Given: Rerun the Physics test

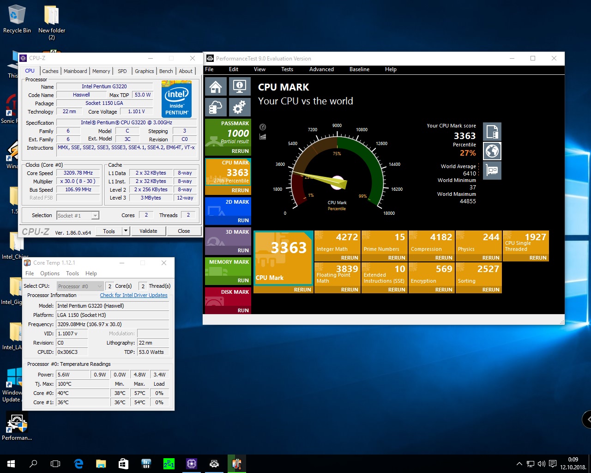Looking at the screenshot, I should (491, 258).
